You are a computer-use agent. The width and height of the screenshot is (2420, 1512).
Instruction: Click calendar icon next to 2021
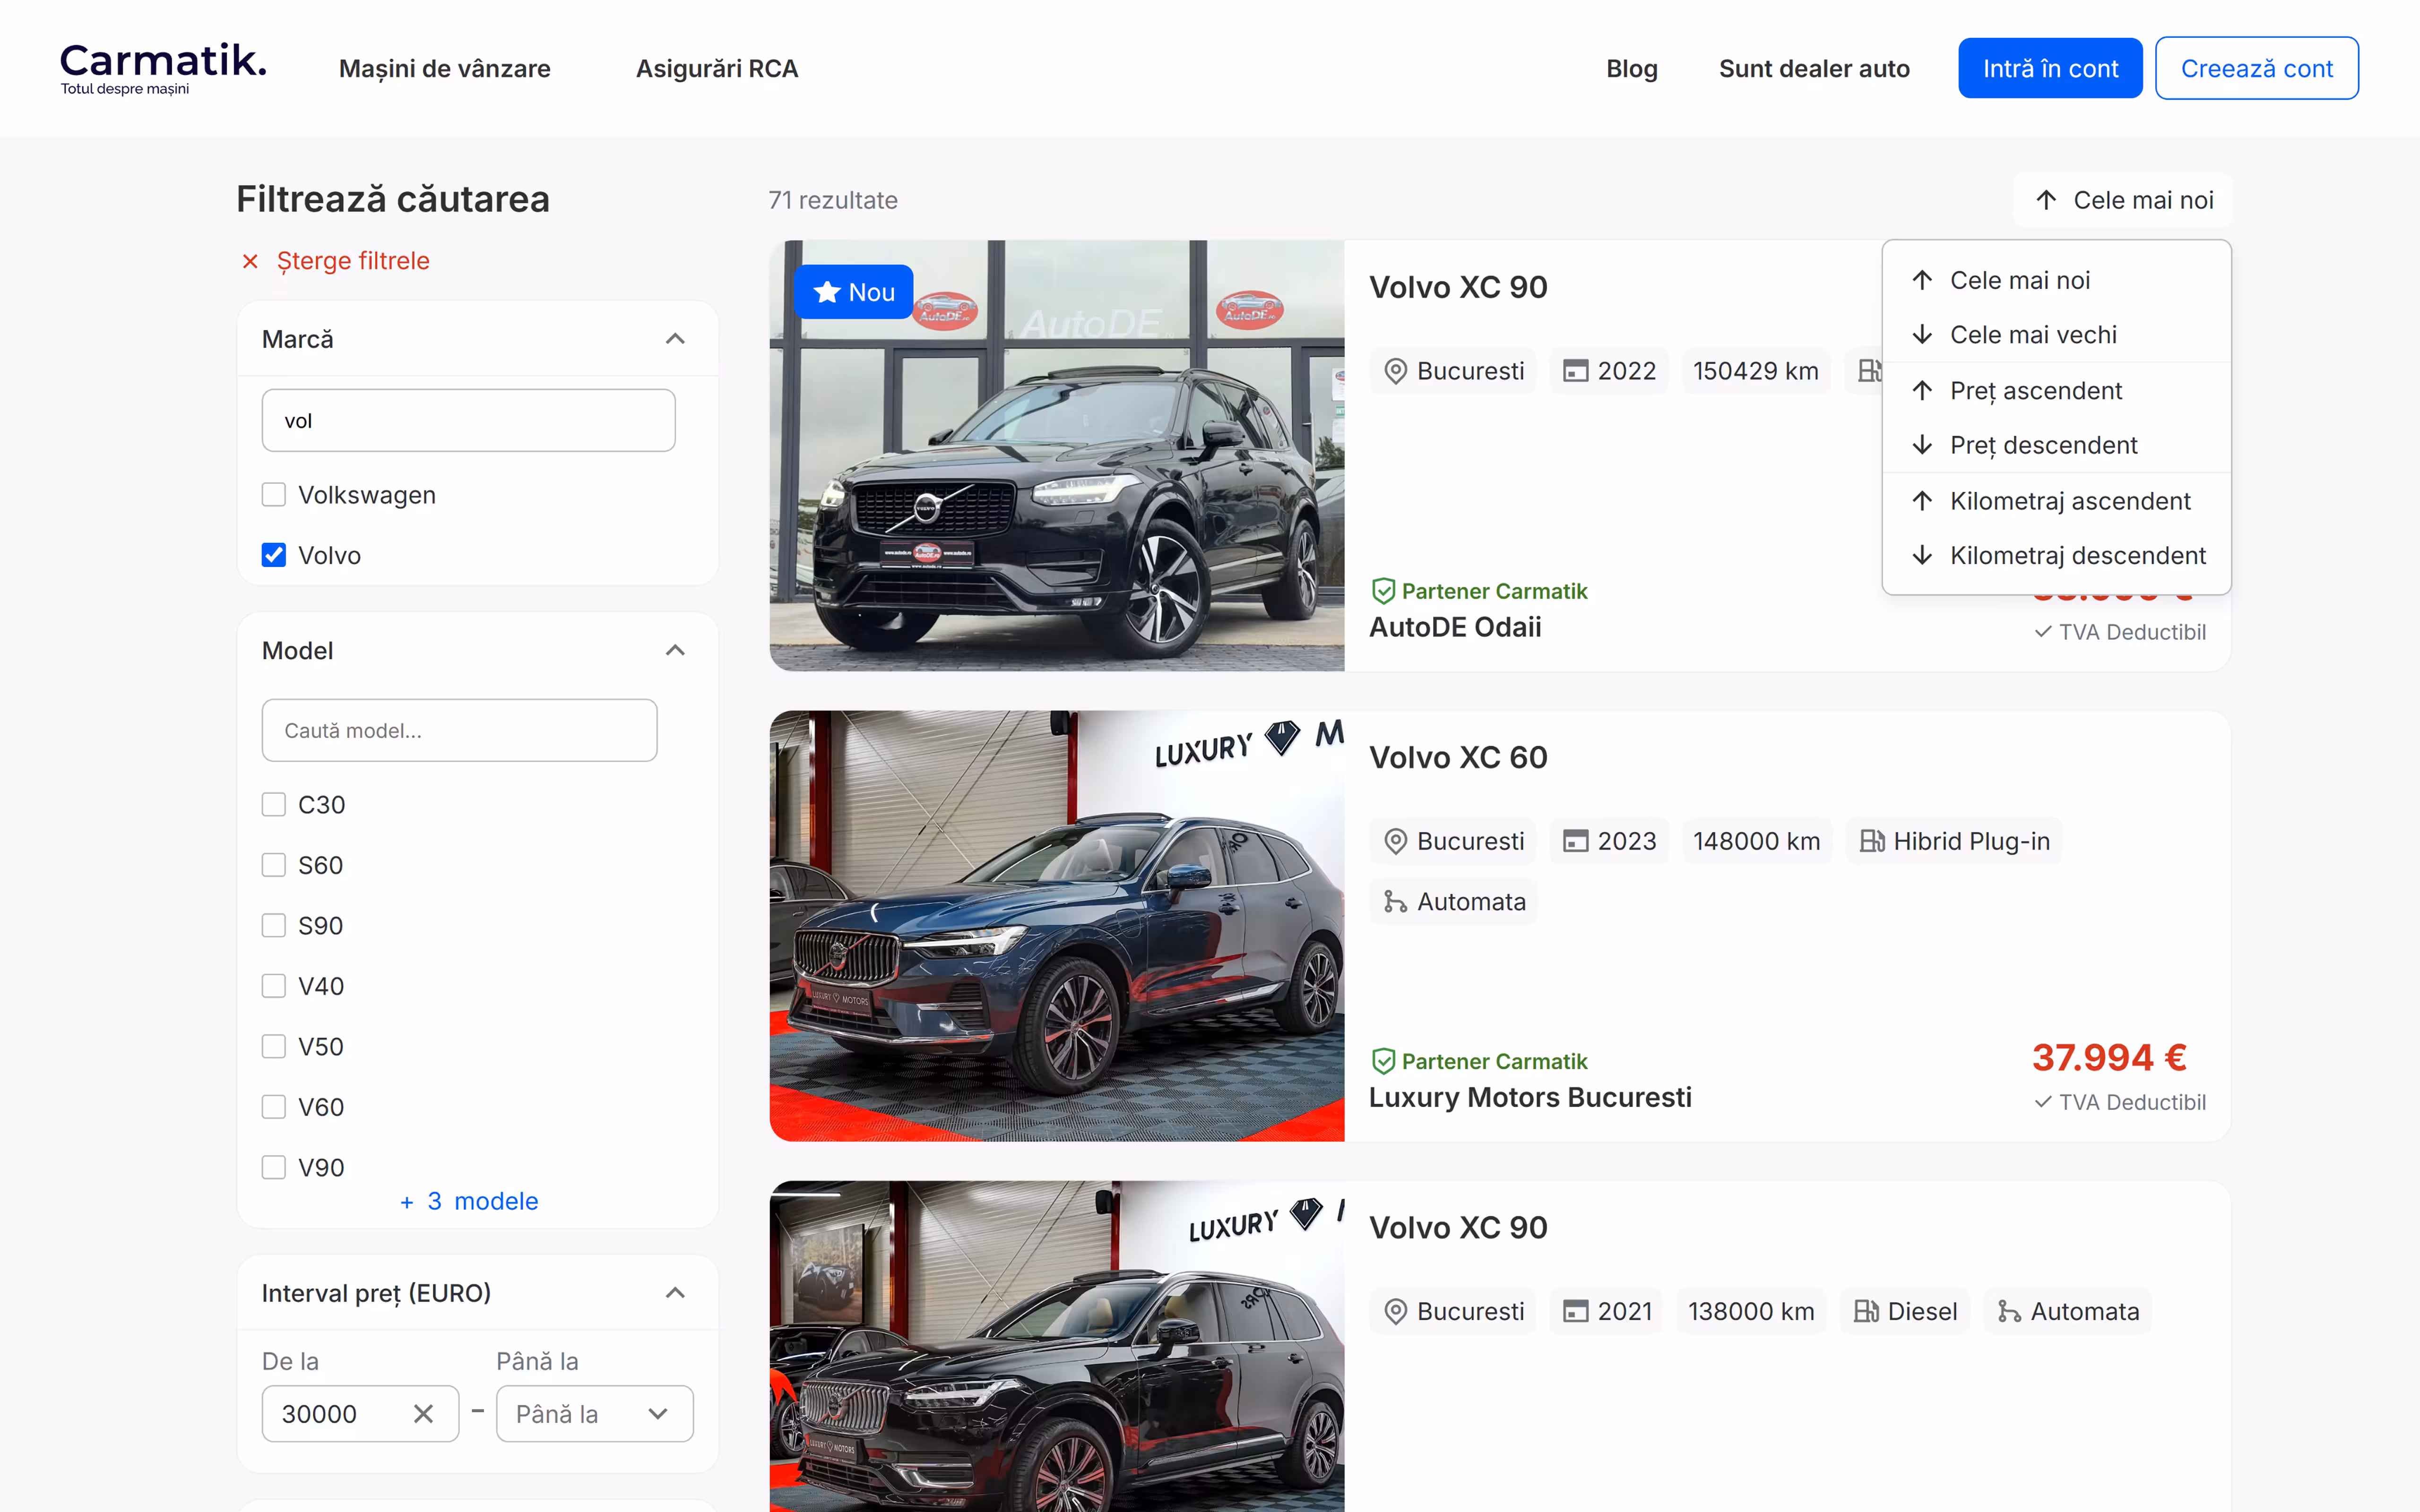(1576, 1311)
